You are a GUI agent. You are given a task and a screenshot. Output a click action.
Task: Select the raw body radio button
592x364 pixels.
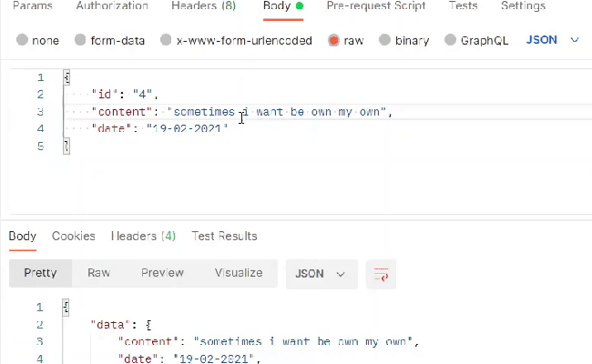333,40
